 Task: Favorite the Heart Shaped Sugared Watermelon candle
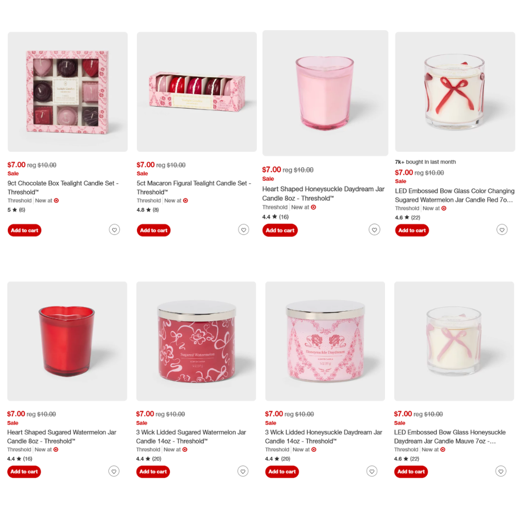[x=114, y=471]
